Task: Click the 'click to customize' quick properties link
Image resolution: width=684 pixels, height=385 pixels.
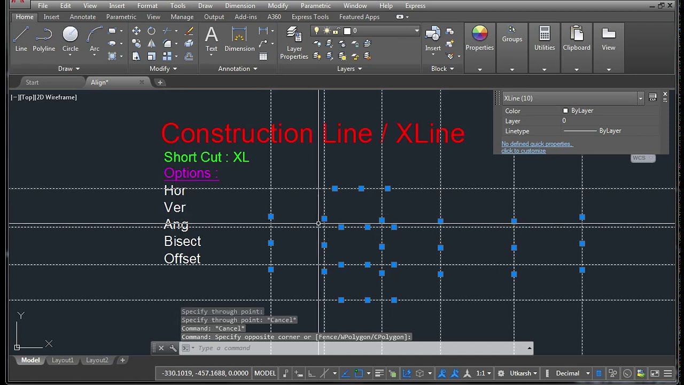Action: tap(523, 151)
